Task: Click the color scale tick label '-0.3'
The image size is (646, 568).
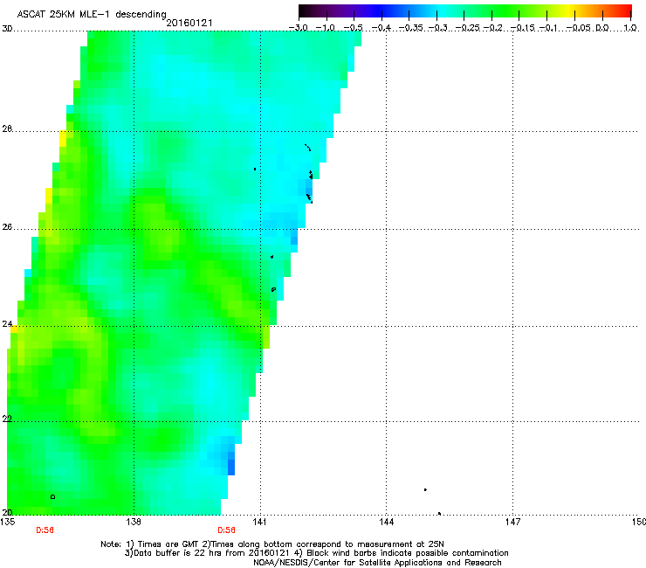Action: pos(438,28)
